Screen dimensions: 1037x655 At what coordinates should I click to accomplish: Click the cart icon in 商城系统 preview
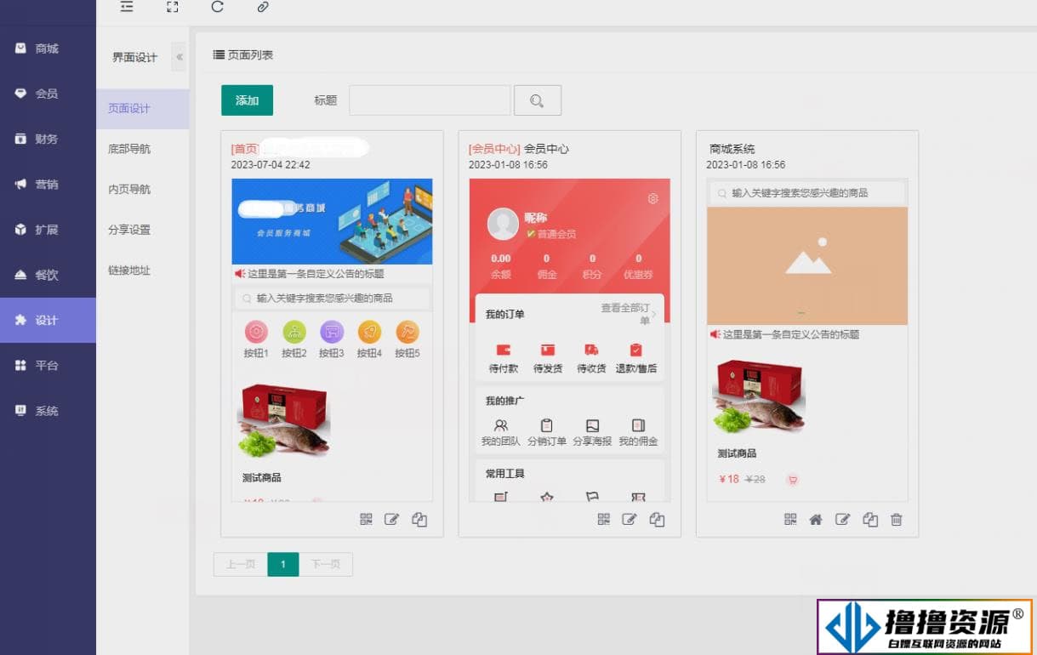(793, 479)
